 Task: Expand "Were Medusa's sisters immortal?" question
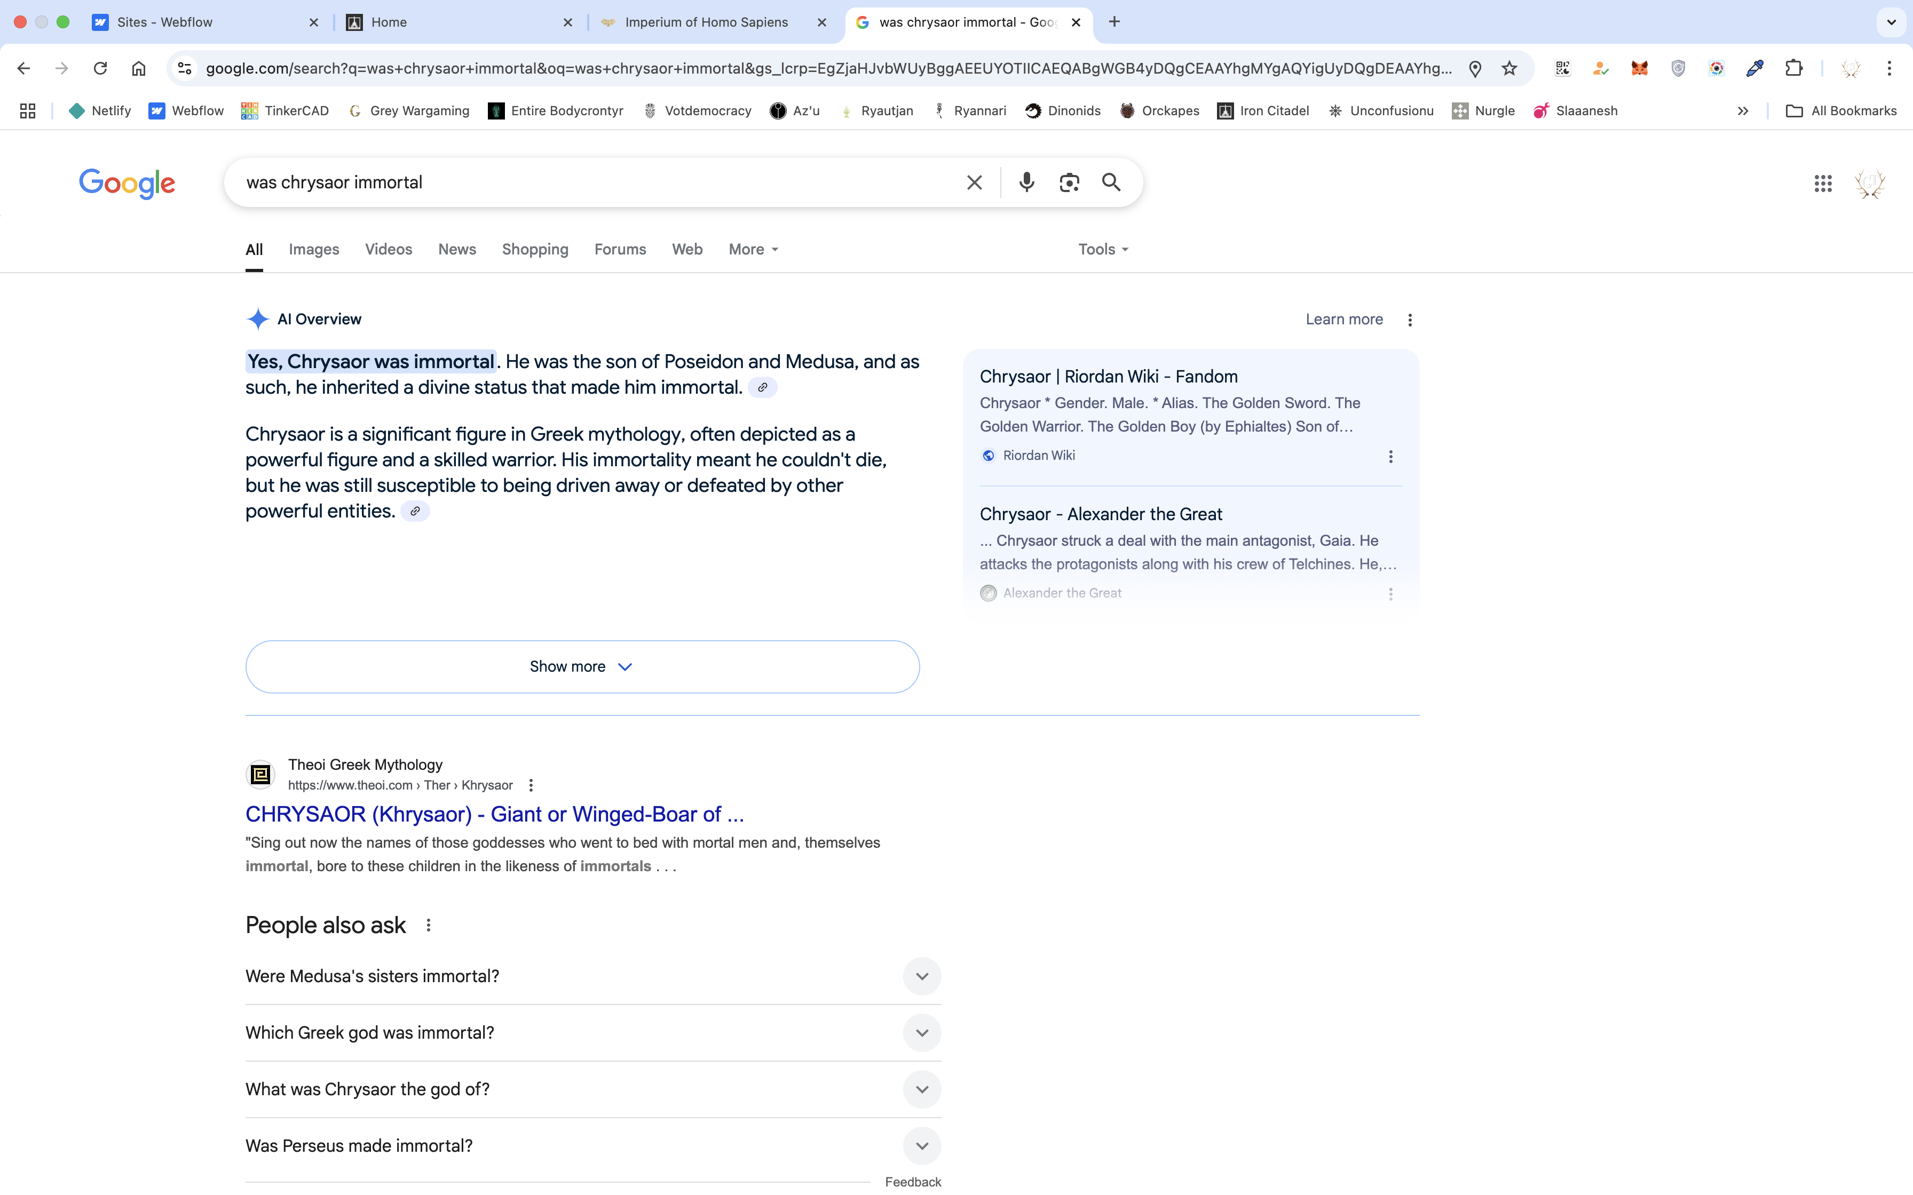point(921,976)
